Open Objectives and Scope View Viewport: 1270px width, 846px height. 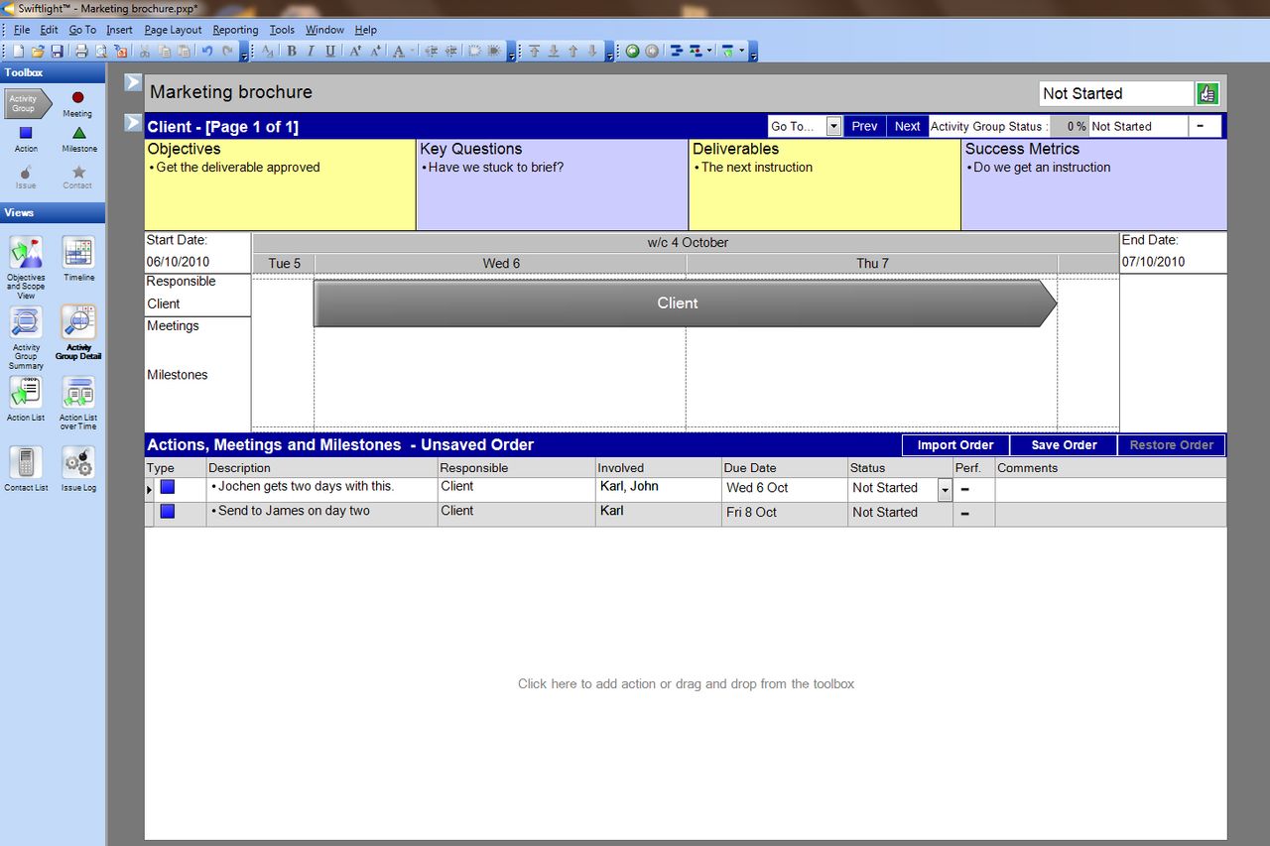tap(26, 267)
